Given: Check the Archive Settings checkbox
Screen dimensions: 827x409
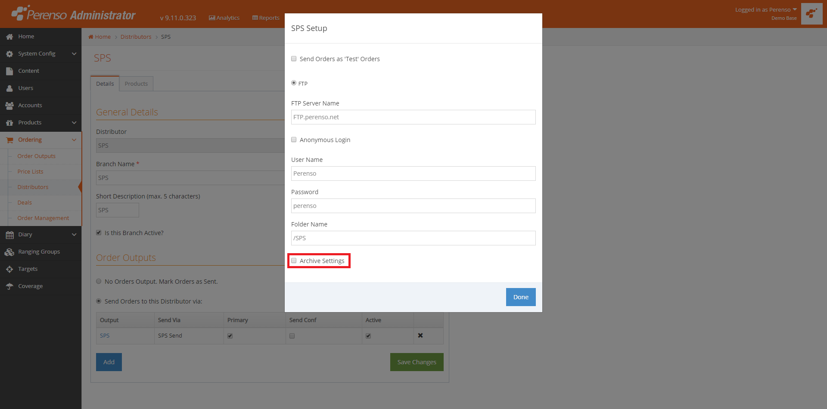Looking at the screenshot, I should click(x=294, y=260).
